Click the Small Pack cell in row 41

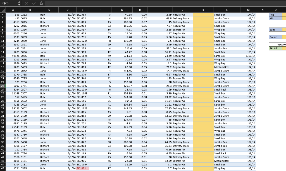(x=227, y=153)
